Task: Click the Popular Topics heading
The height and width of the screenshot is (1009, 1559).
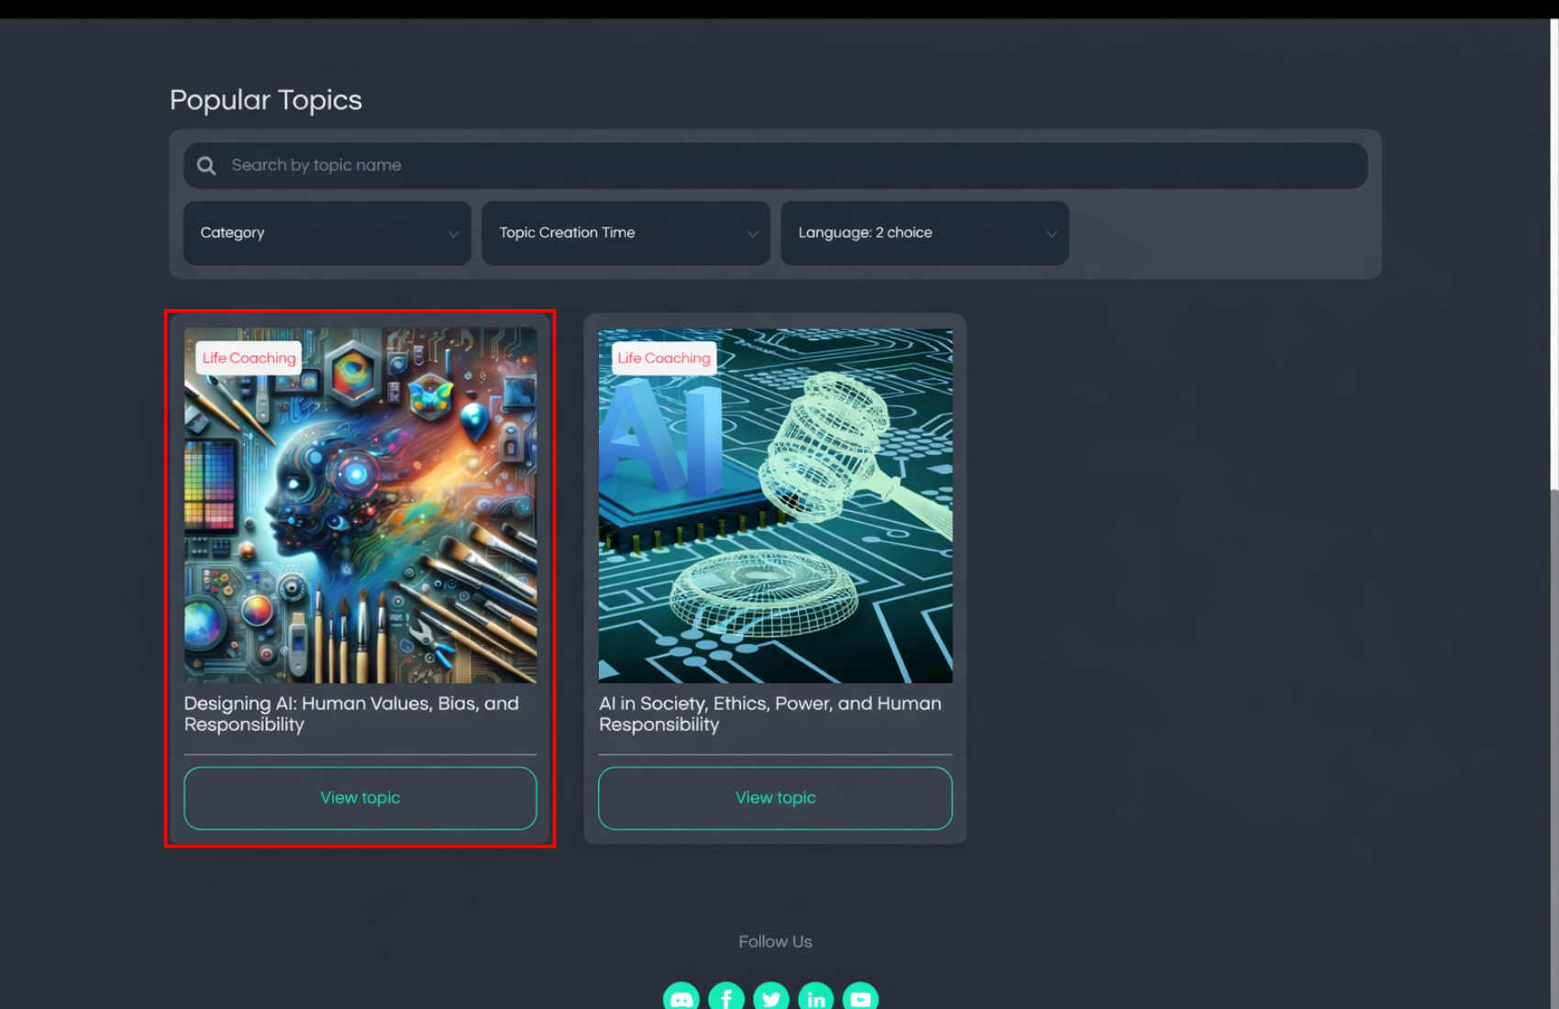Action: coord(266,100)
